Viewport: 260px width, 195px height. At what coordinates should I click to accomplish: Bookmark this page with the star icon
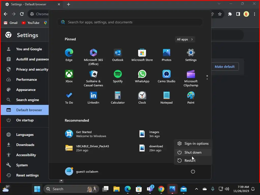click(220, 14)
